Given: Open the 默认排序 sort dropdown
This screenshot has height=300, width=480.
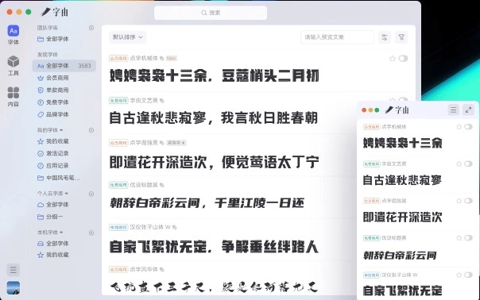Looking at the screenshot, I should pos(128,37).
